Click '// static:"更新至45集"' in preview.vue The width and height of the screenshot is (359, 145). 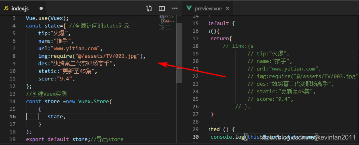click(282, 92)
